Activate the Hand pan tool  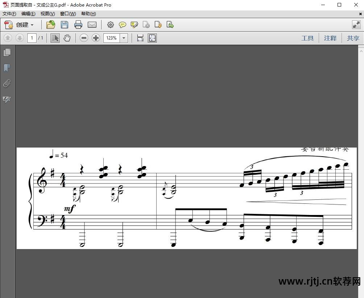pyautogui.click(x=67, y=38)
